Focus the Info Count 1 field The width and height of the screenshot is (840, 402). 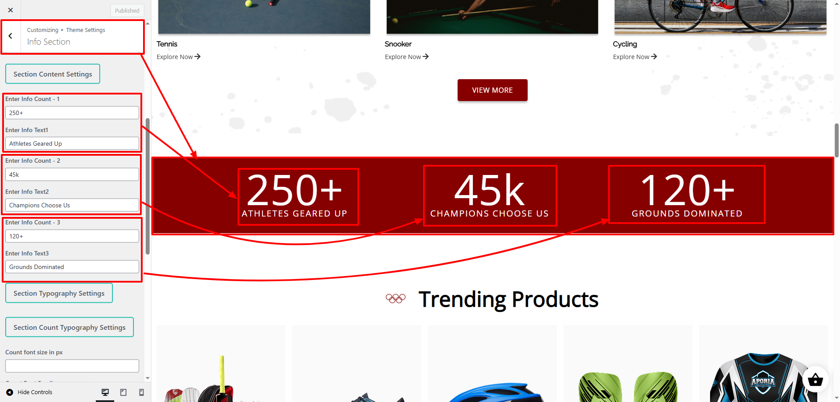72,113
